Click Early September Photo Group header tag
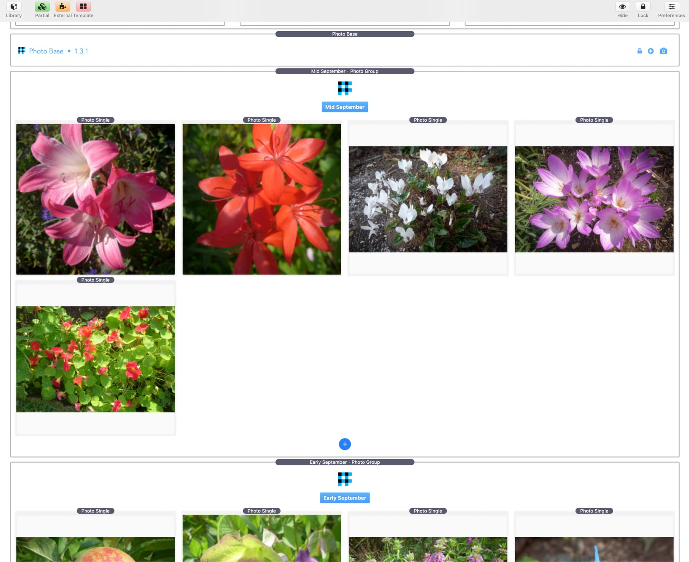 click(x=344, y=462)
